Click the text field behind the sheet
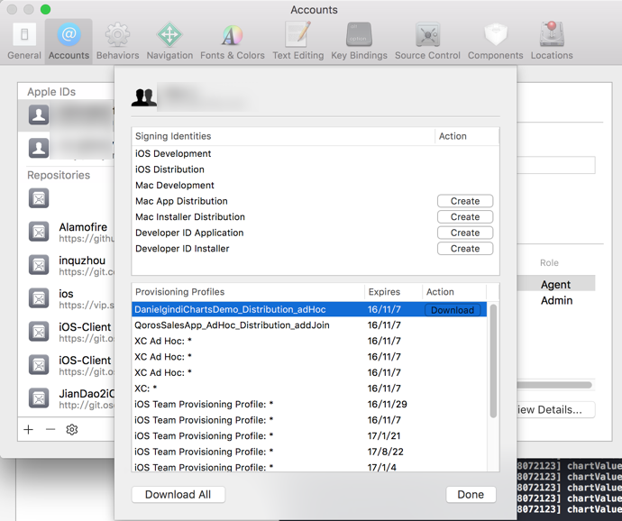This screenshot has width=622, height=521. coord(556,165)
